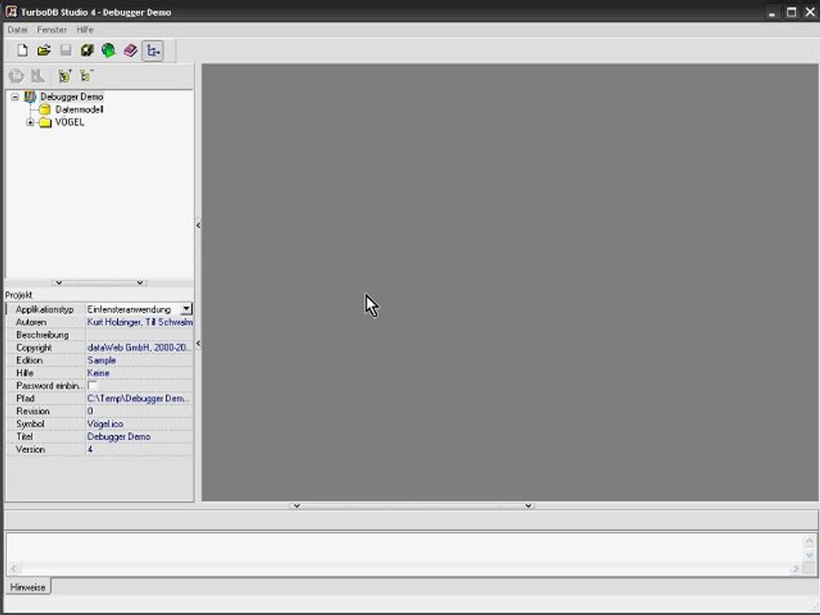Screen dimensions: 820x615
Task: Click messages pane scroll-left arrow
Action: click(15, 569)
